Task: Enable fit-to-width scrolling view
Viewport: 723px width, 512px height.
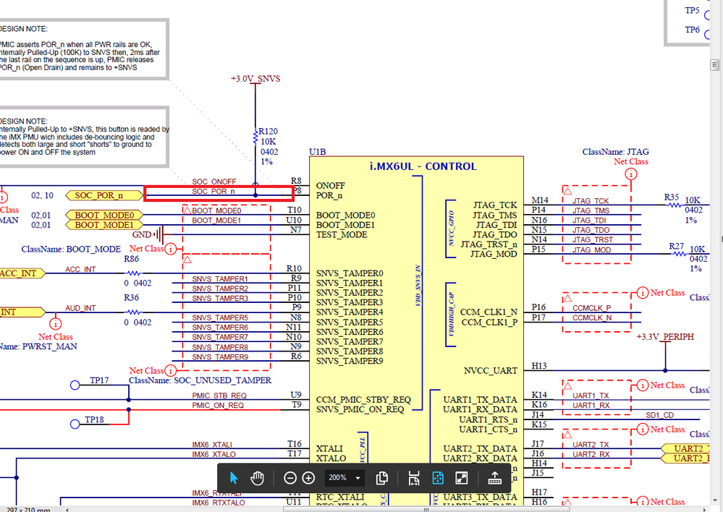Action: (413, 478)
